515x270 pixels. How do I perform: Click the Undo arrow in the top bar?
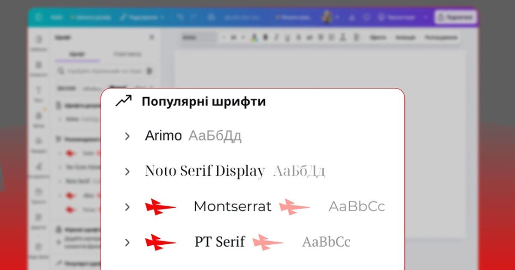(x=181, y=17)
